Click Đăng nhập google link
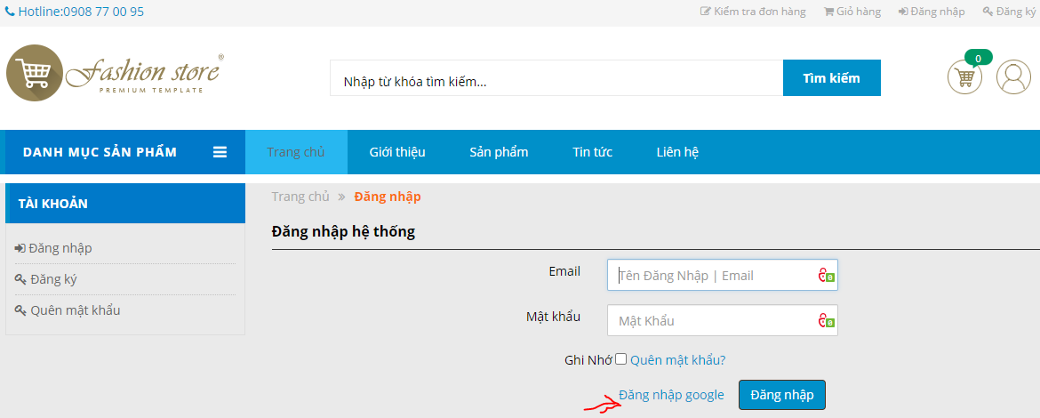1040x418 pixels. (x=671, y=395)
